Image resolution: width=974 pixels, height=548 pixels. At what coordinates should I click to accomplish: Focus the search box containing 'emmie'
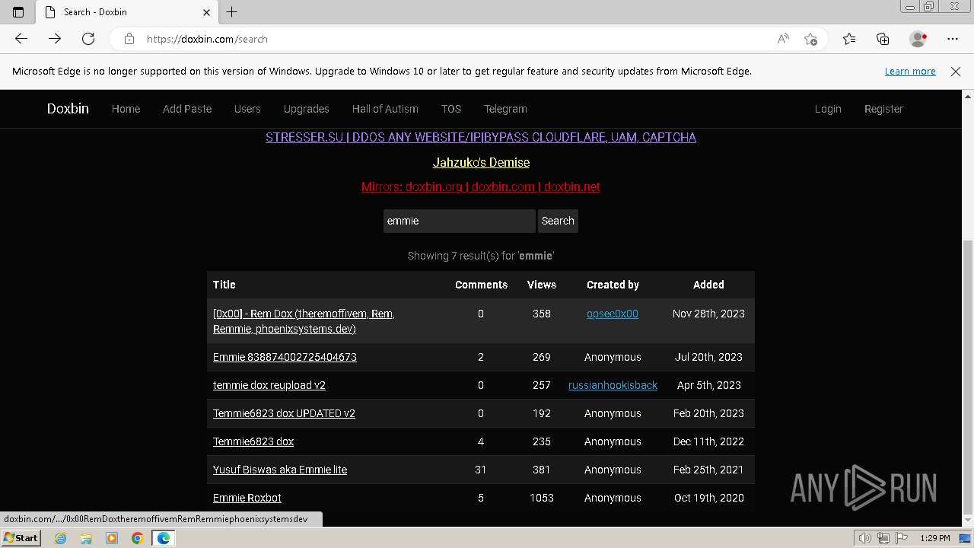(459, 221)
